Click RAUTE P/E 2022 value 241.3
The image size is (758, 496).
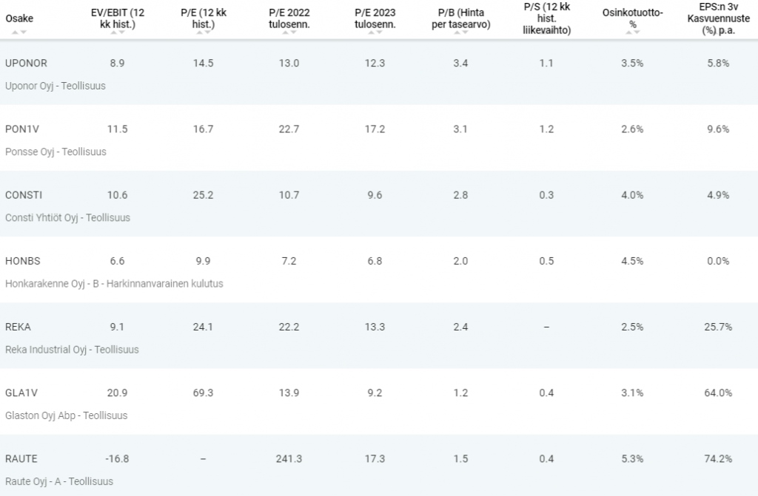tap(289, 459)
